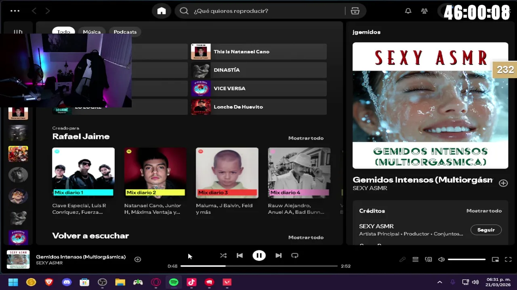Viewport: 517px width, 290px height.
Task: Add Gemidos Intensos to Liked Songs from player bar
Action: pos(138,259)
